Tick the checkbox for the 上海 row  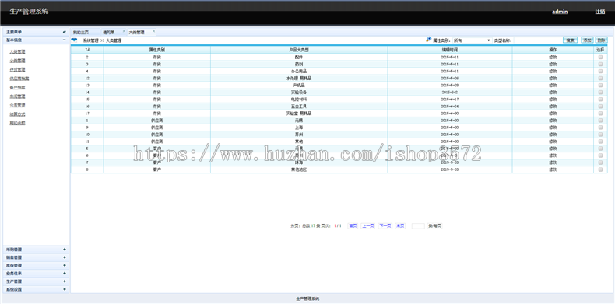click(600, 128)
